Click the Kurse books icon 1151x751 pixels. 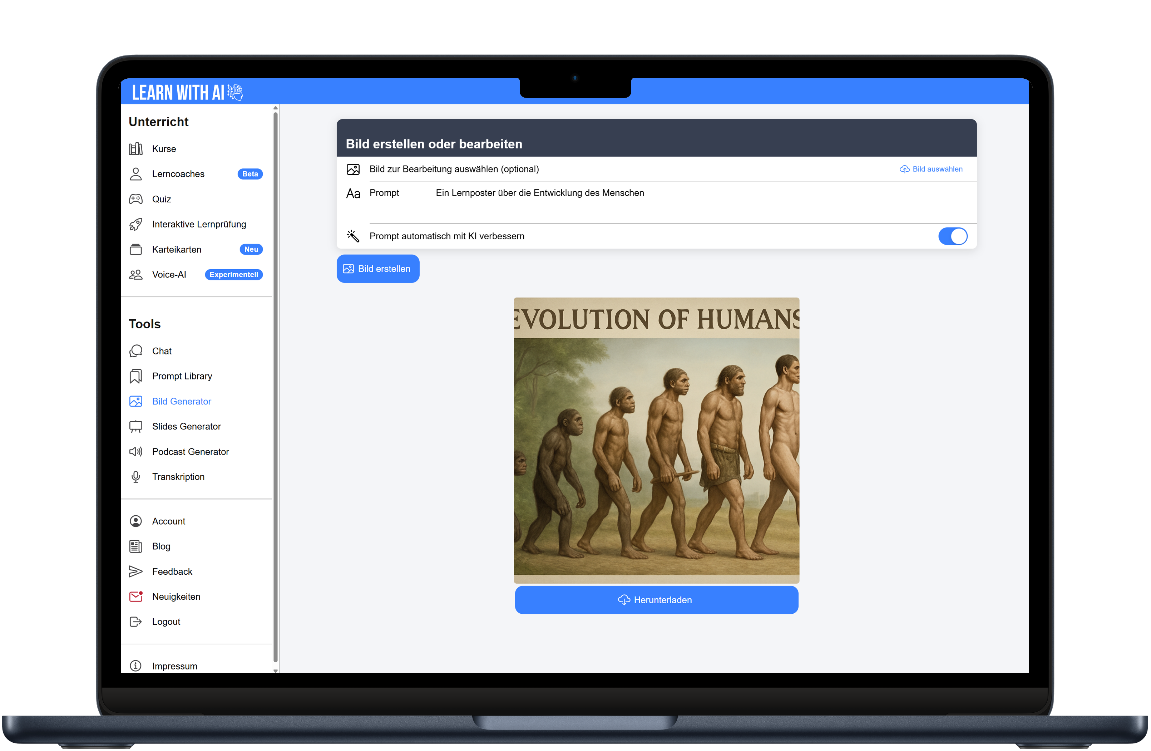(x=136, y=149)
